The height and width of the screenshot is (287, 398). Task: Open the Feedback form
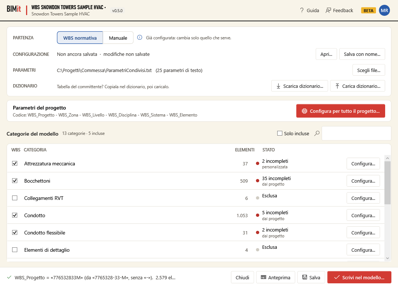coord(339,10)
